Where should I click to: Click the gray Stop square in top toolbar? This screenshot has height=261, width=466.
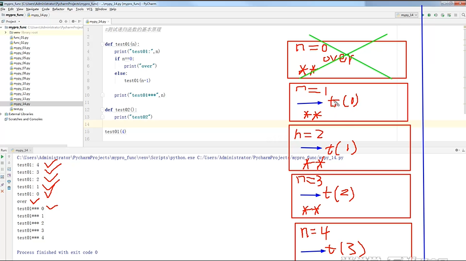pos(456,15)
